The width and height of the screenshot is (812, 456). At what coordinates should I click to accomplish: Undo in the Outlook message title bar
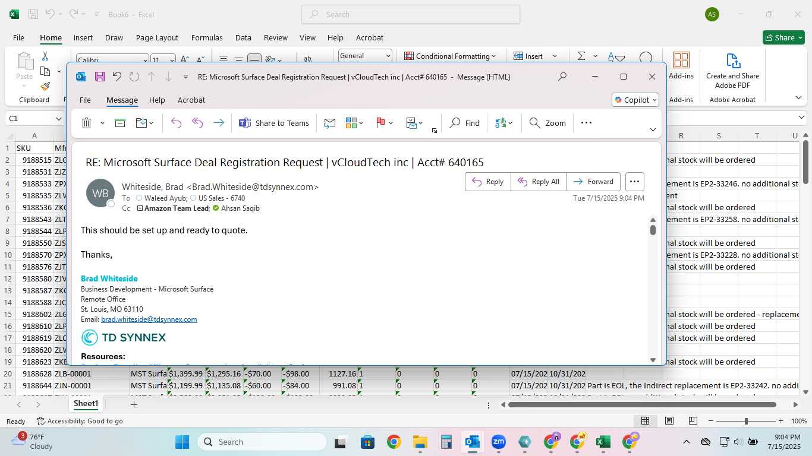[x=117, y=77]
